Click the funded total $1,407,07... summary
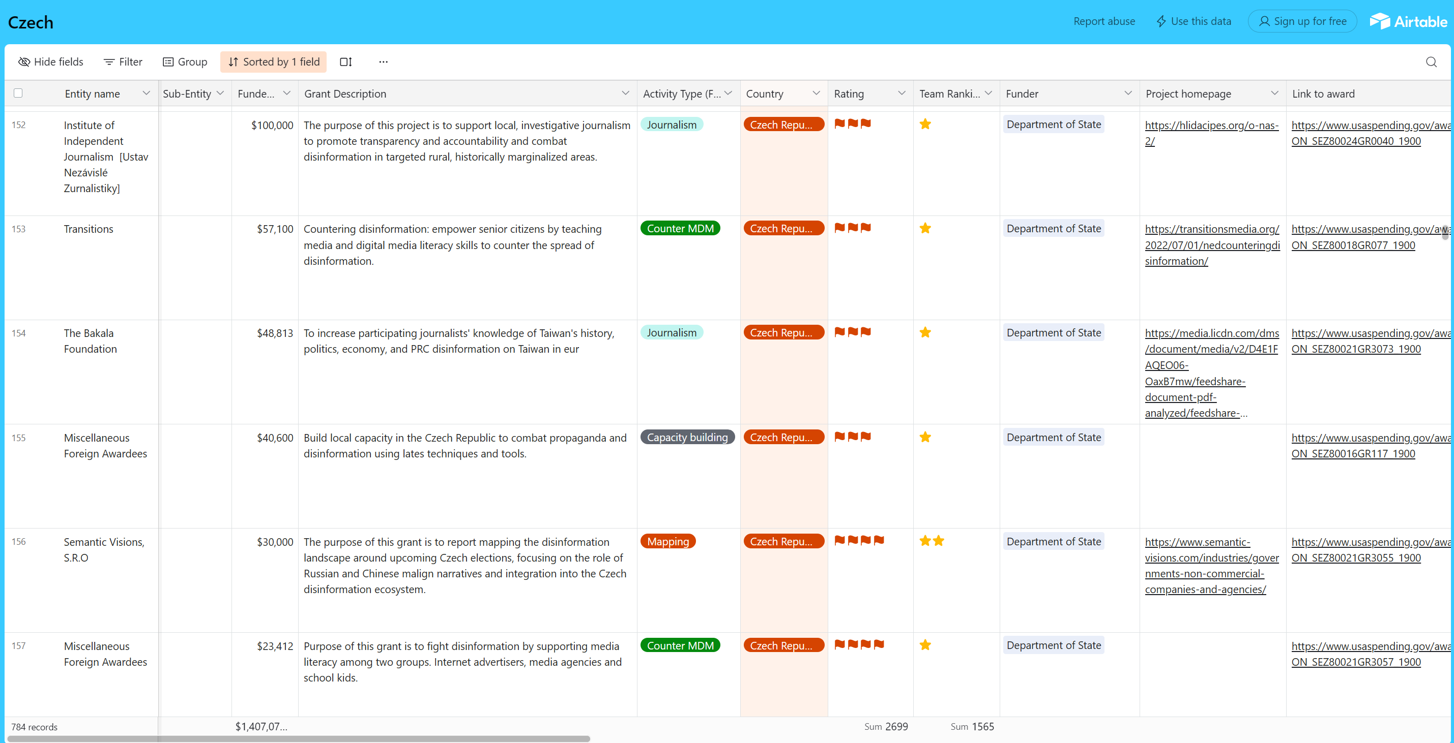This screenshot has height=743, width=1454. [261, 727]
